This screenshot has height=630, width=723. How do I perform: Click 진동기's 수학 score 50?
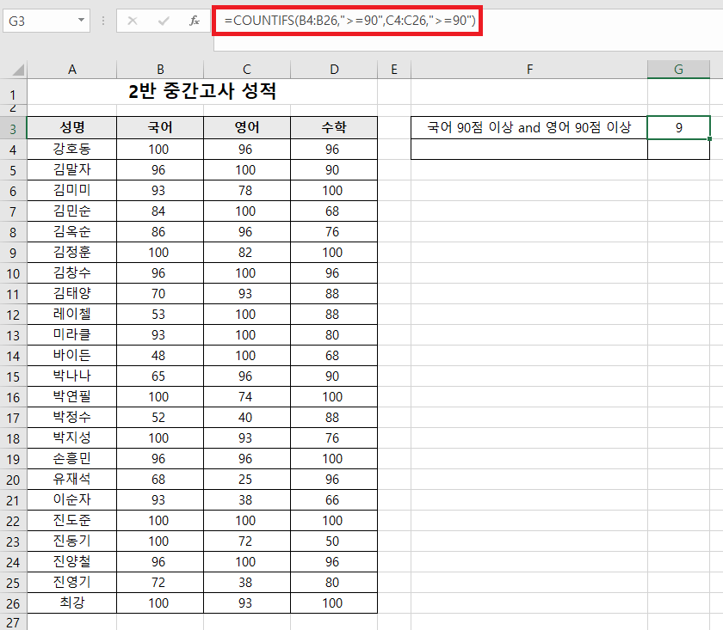click(x=334, y=541)
